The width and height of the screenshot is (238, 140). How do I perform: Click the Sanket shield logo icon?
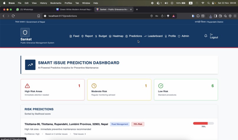coord(25,32)
